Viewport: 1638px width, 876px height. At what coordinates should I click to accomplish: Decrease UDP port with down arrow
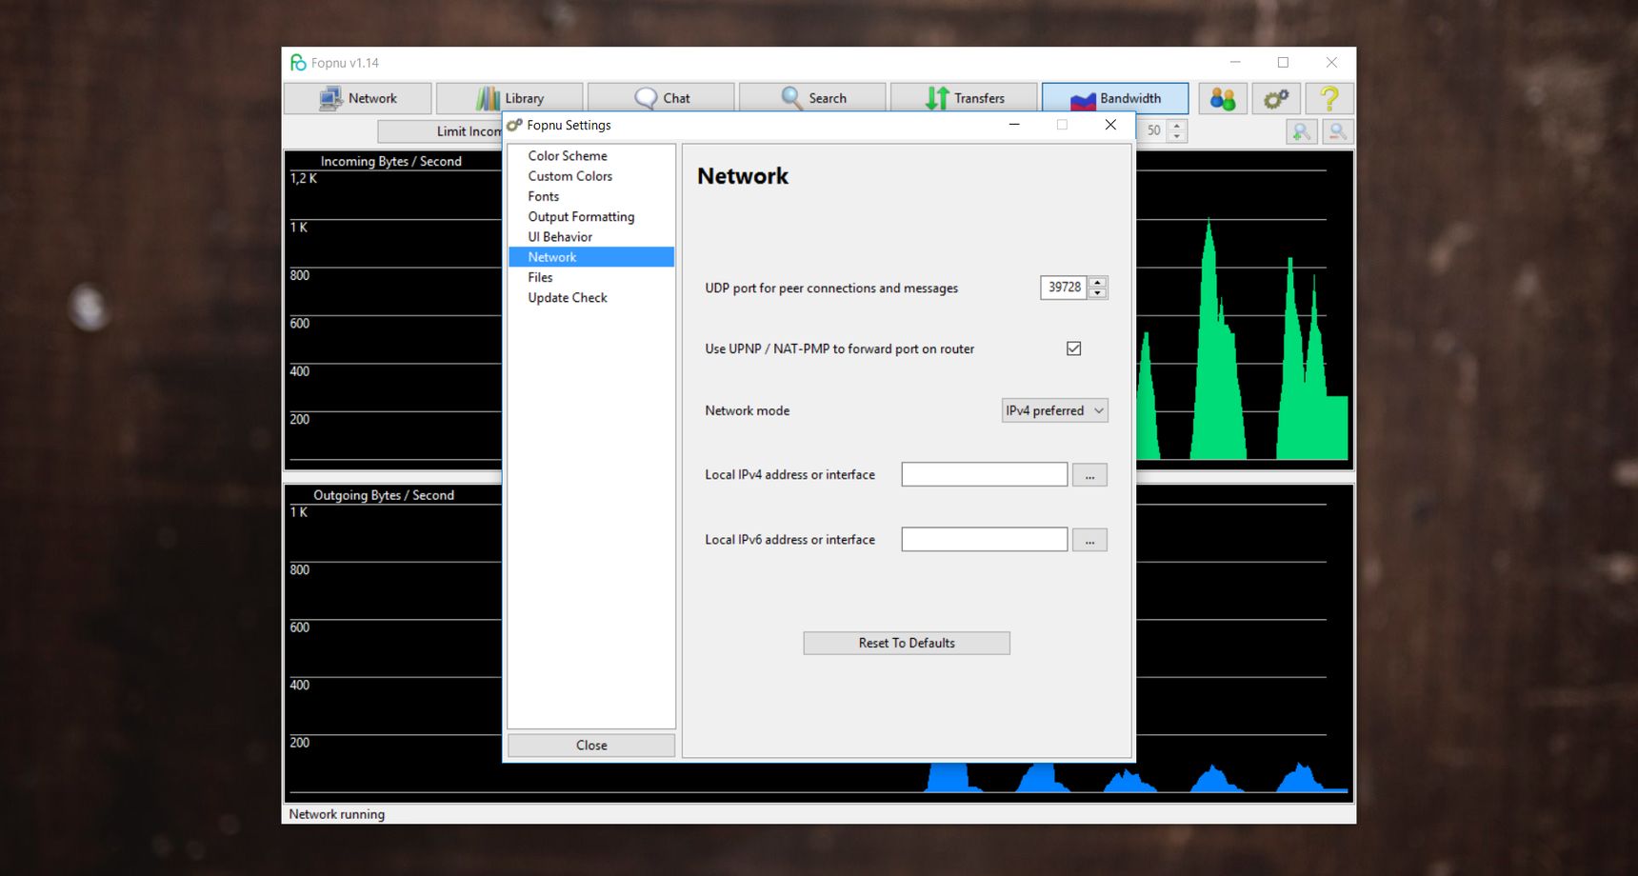(1098, 293)
